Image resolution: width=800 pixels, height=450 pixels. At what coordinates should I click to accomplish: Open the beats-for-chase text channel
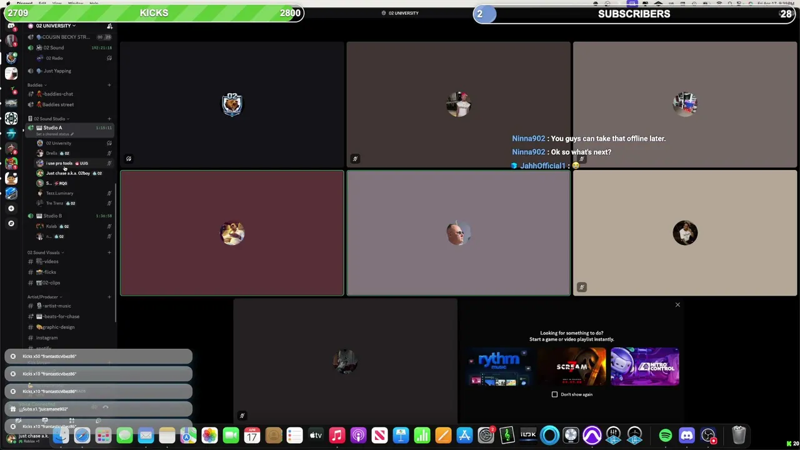[x=61, y=316]
